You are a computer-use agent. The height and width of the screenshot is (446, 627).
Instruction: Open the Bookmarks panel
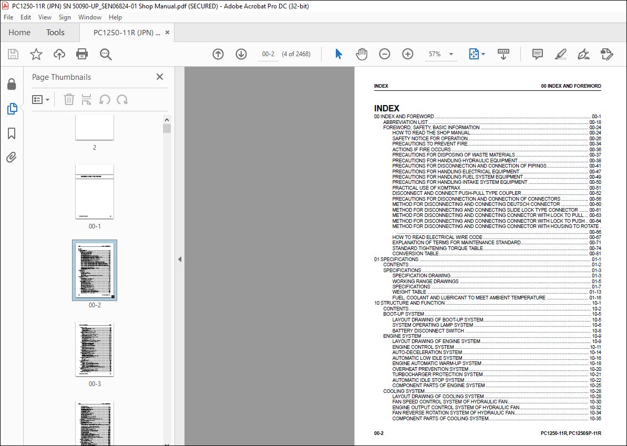(x=12, y=133)
